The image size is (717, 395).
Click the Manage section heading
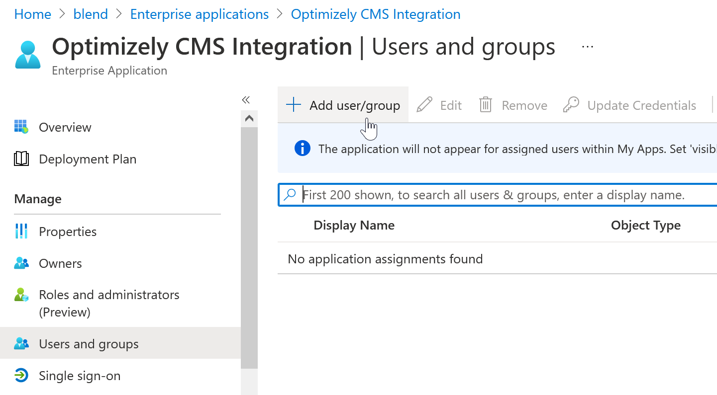pyautogui.click(x=38, y=199)
